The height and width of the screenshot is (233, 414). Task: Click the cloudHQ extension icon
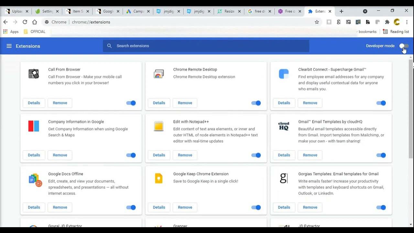[284, 126]
